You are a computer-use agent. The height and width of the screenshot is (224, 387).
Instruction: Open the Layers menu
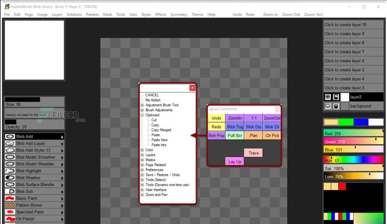pyautogui.click(x=57, y=14)
